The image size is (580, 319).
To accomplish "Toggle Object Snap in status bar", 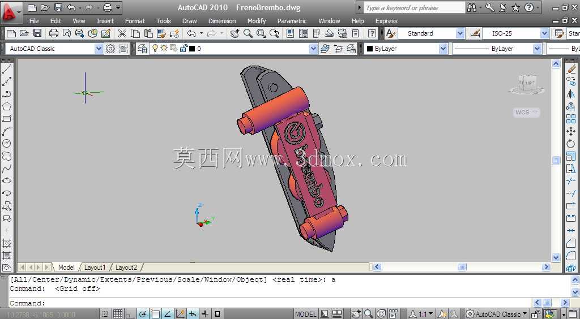I will tap(155, 314).
